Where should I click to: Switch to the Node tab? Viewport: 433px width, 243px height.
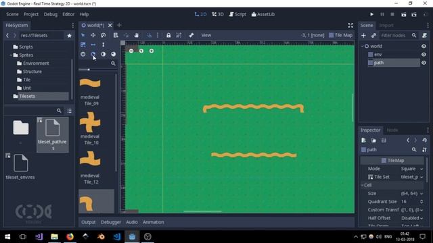click(392, 130)
